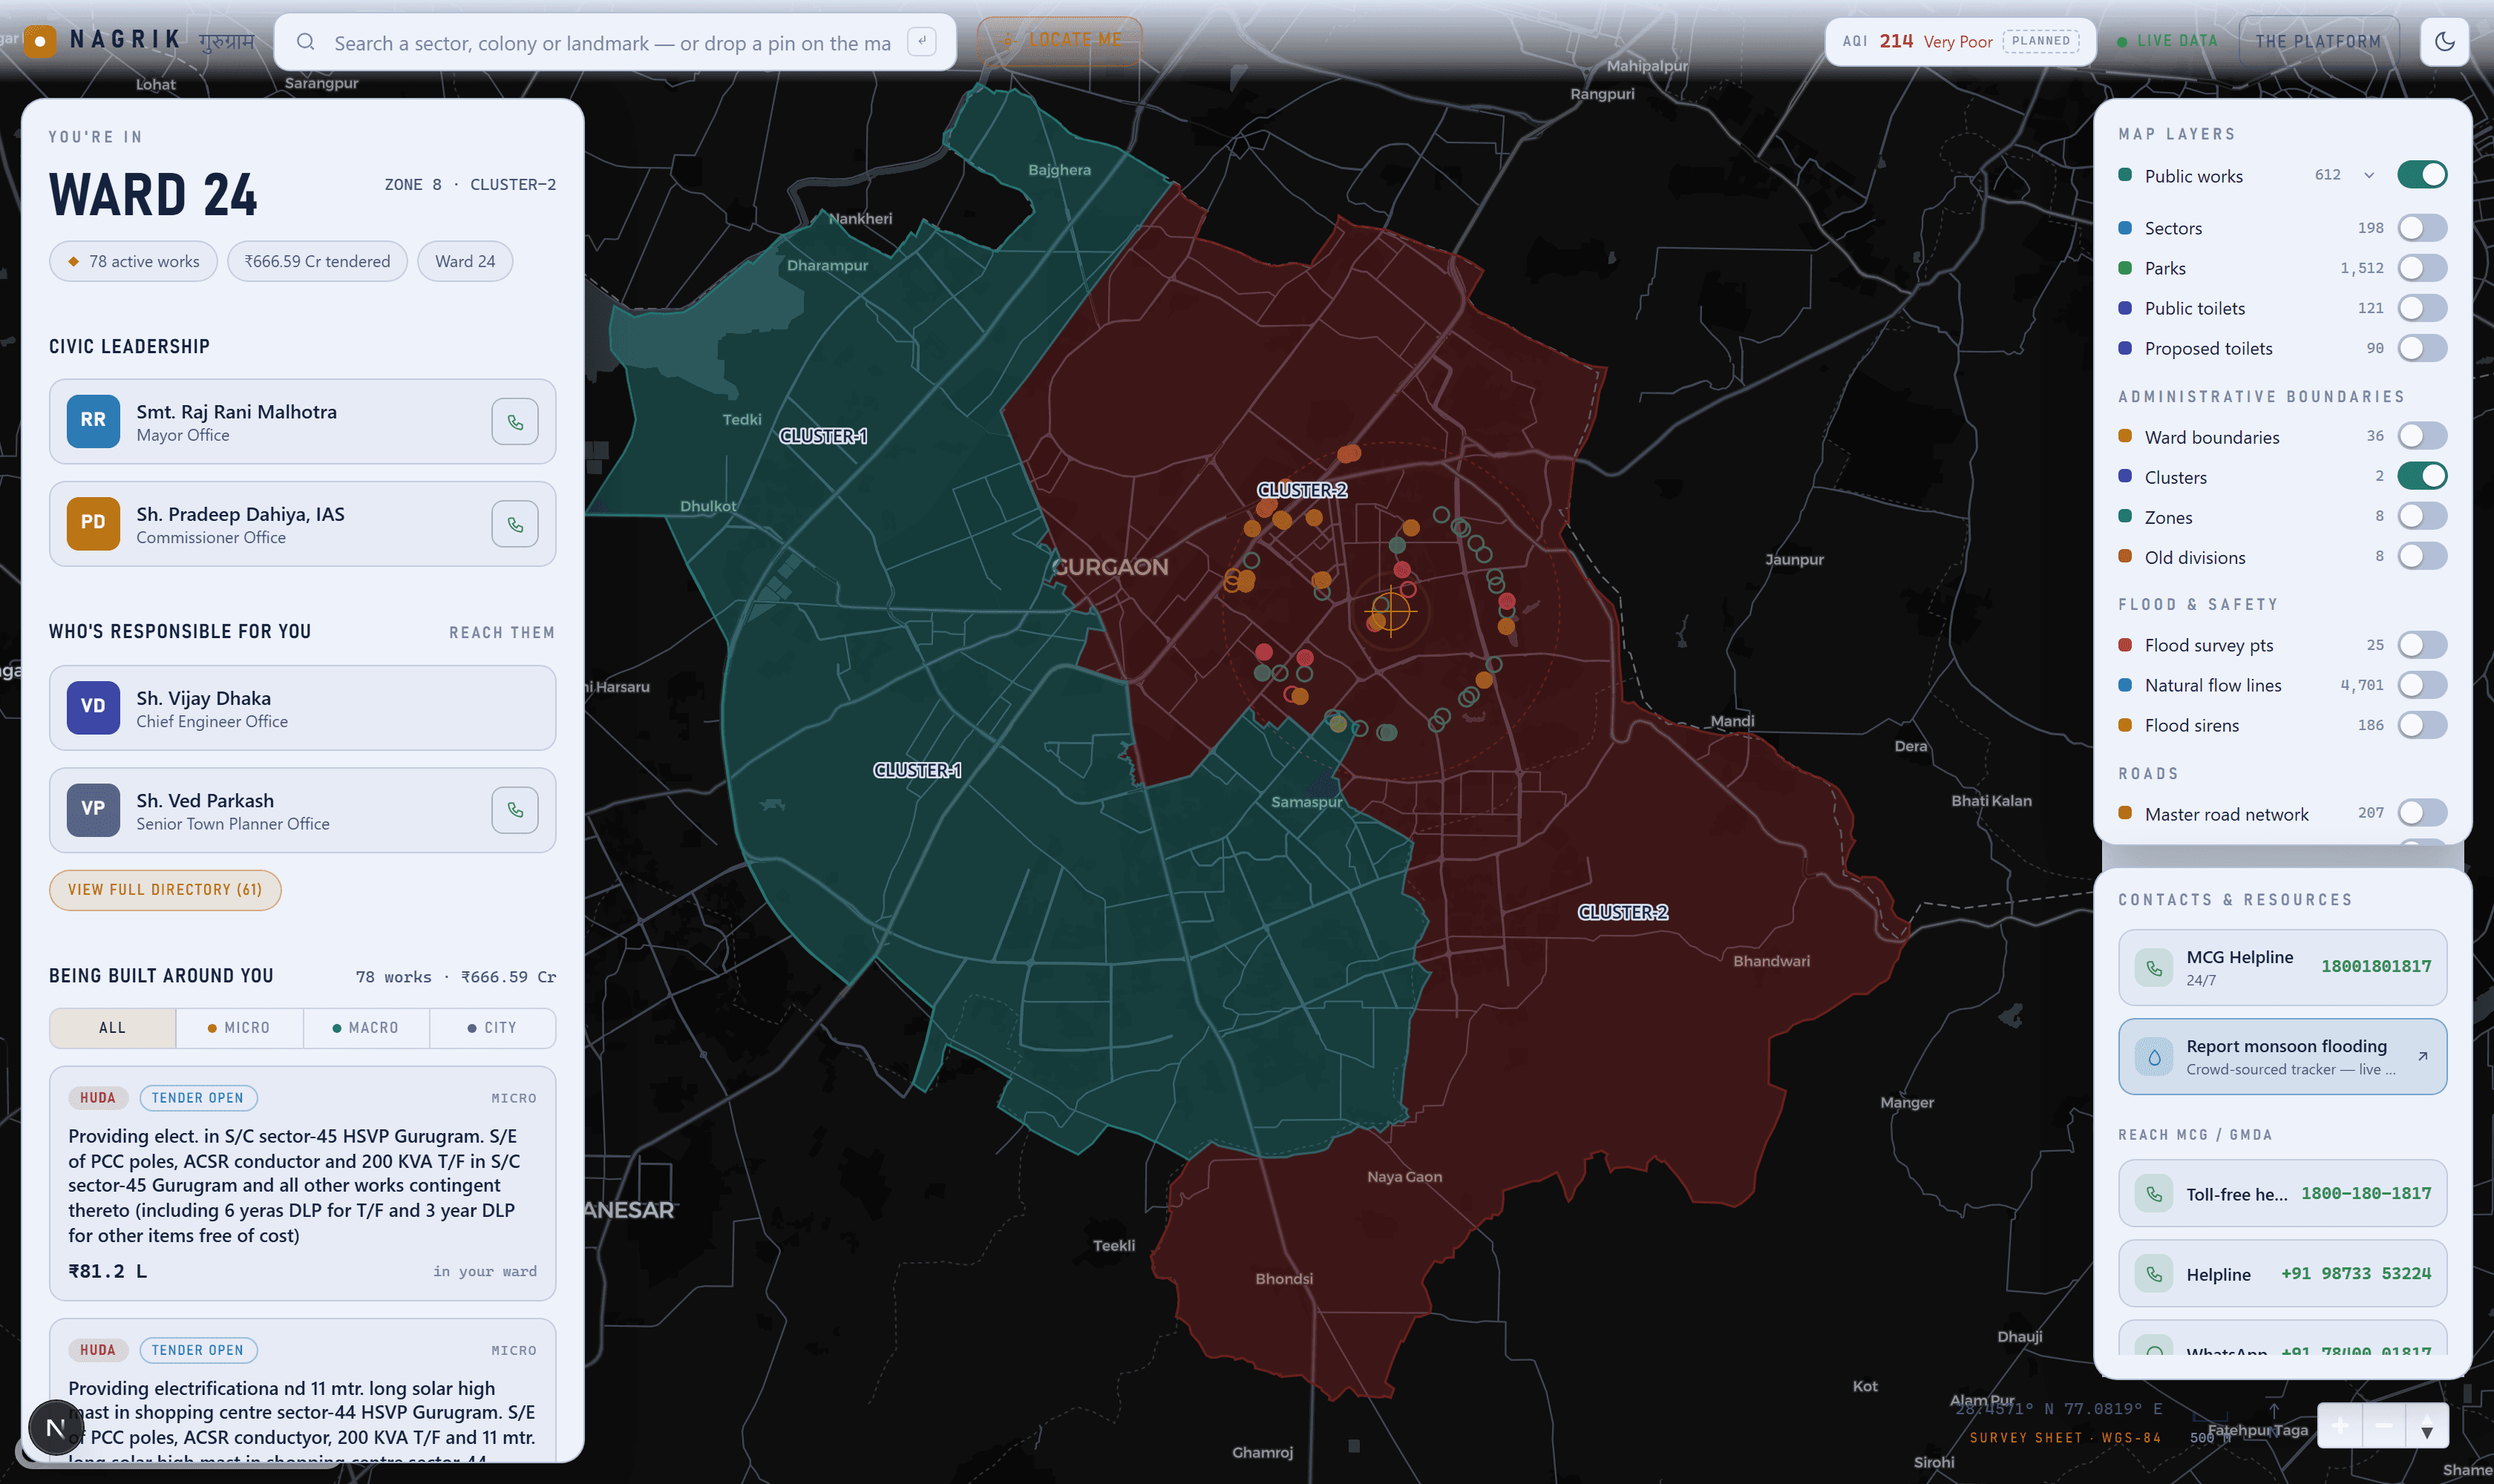Show Ward boundaries on map
The image size is (2494, 1484).
point(2422,436)
